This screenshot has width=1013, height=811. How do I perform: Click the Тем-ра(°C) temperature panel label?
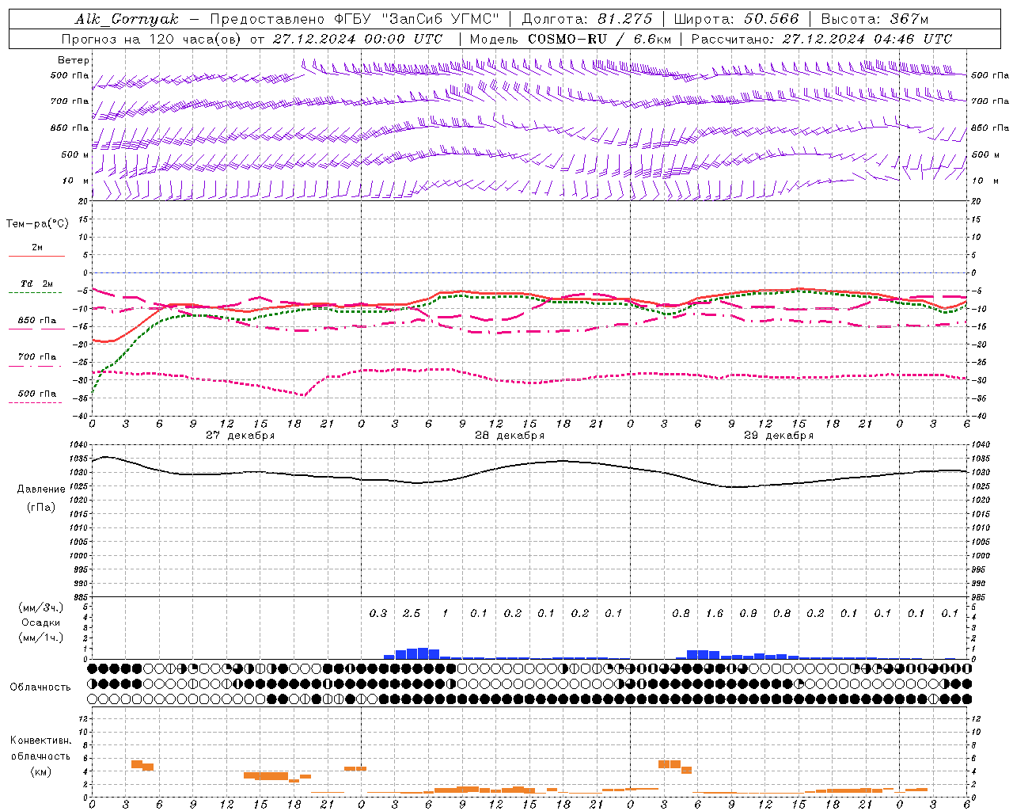(x=37, y=224)
